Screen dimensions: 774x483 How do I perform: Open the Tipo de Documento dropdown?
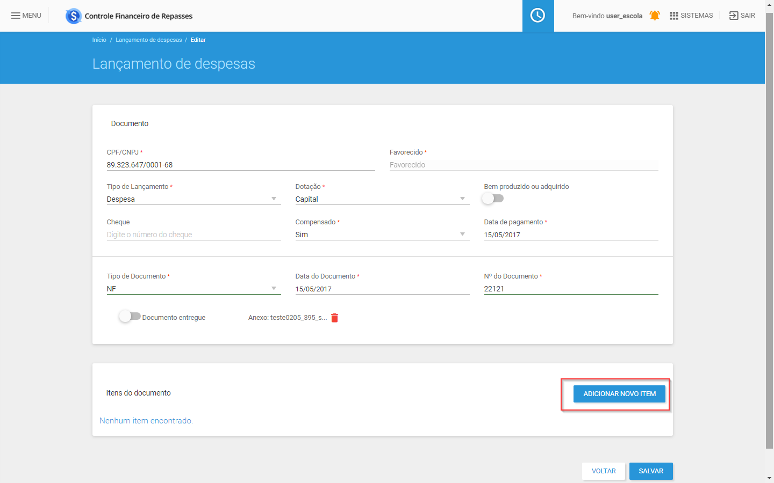(x=274, y=289)
